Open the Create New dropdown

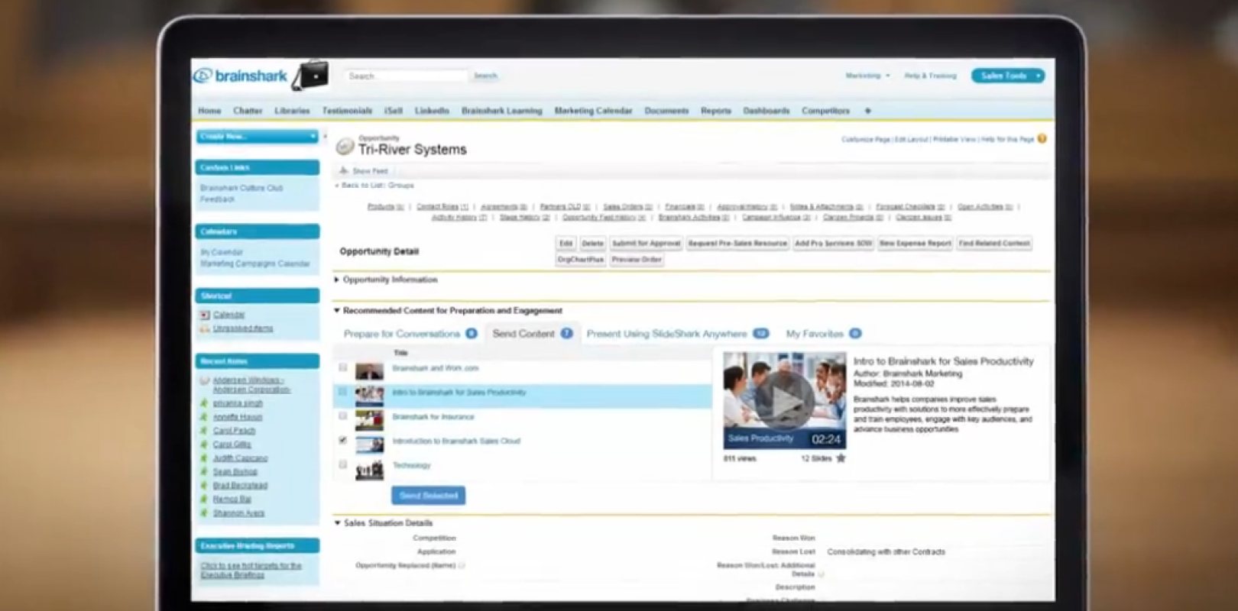pyautogui.click(x=257, y=137)
